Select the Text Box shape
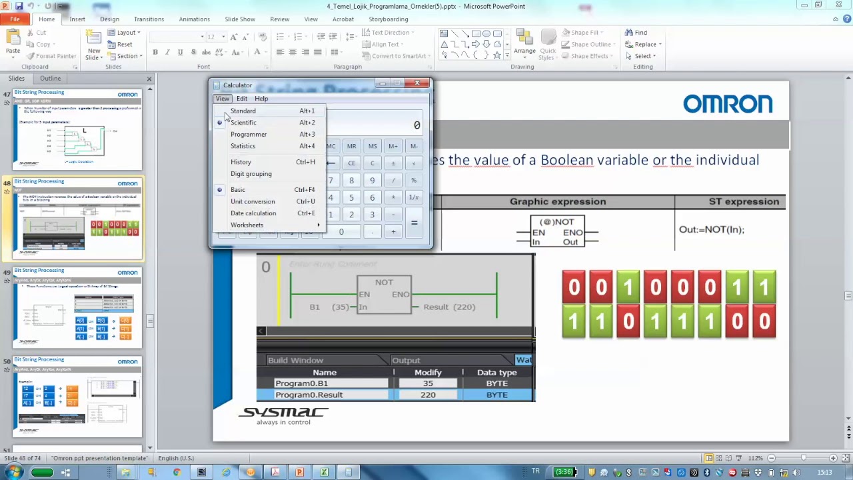853x480 pixels. tap(444, 33)
